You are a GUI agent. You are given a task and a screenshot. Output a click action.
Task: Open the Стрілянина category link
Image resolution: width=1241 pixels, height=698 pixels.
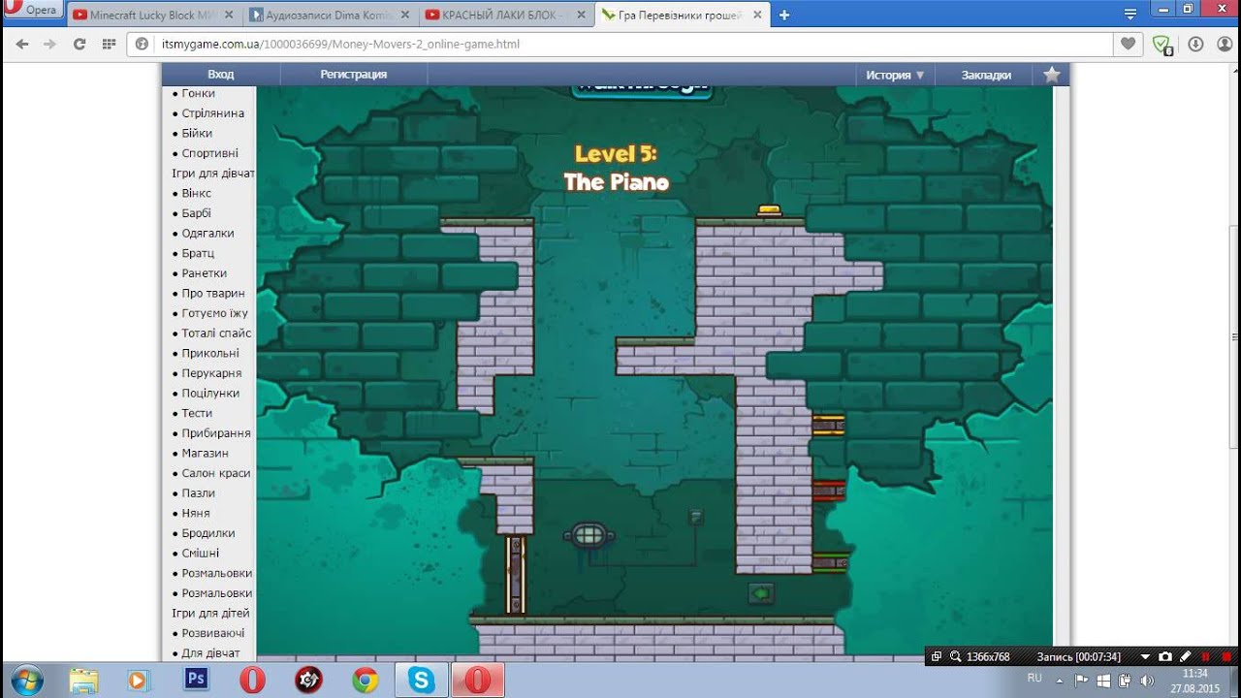(213, 113)
